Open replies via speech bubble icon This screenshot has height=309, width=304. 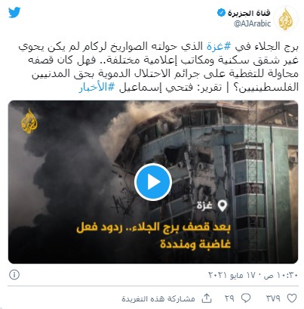(246, 298)
